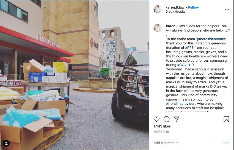Open the avatar beside the caption
The image size is (234, 150).
(158, 28)
